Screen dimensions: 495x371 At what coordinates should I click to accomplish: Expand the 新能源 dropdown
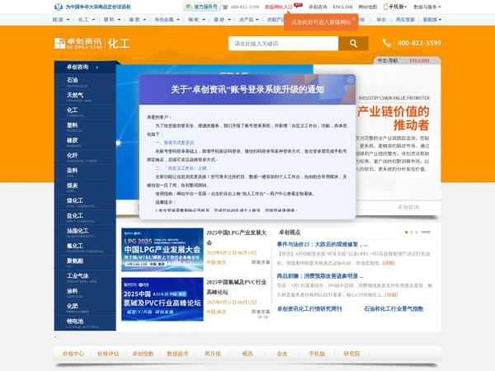click(432, 20)
